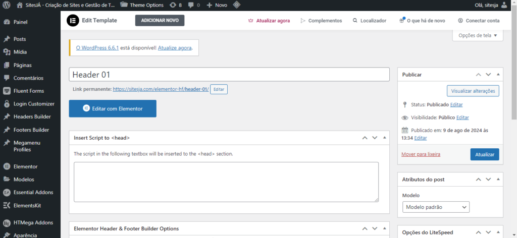Open the Modelo padrão dropdown
This screenshot has width=517, height=238.
tap(436, 207)
